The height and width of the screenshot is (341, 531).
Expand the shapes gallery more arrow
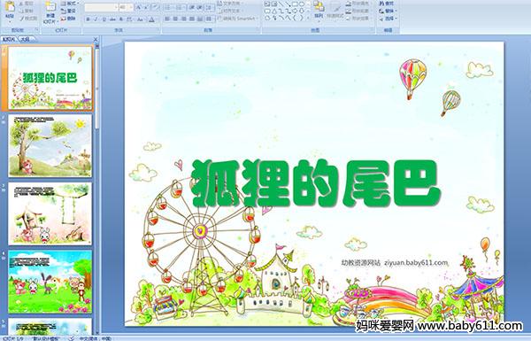pyautogui.click(x=308, y=19)
